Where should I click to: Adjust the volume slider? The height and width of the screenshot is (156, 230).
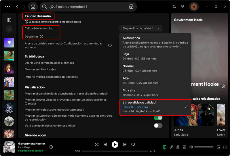[204, 147]
